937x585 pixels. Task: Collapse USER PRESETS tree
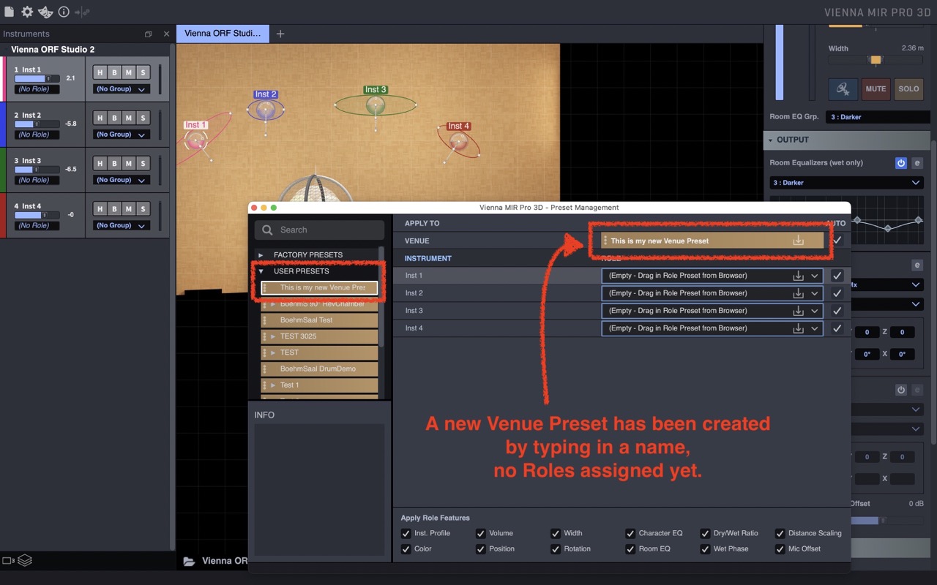click(x=261, y=271)
